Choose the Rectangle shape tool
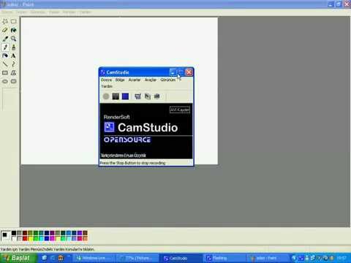 coord(5,73)
